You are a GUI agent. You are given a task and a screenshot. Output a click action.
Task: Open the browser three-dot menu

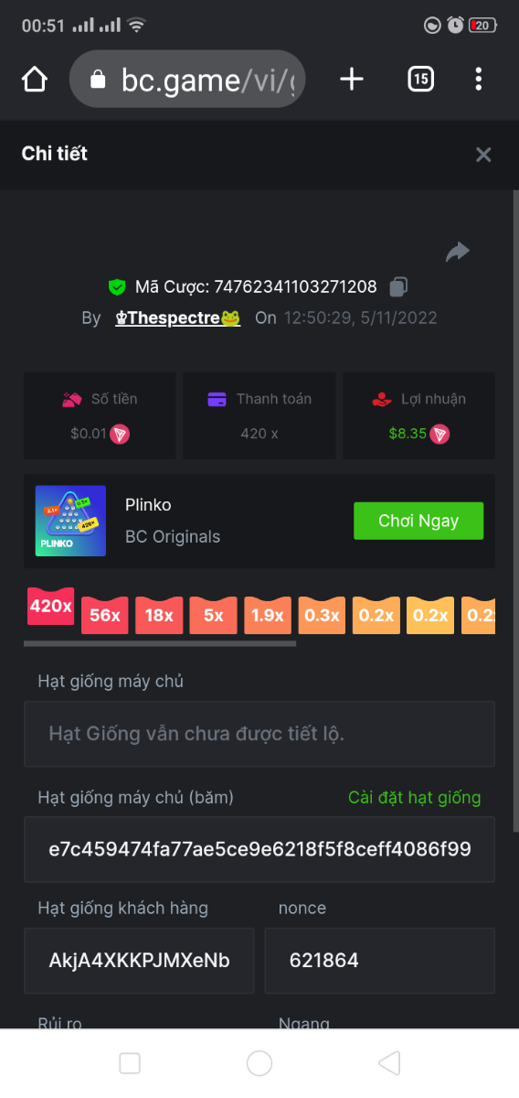(x=479, y=80)
